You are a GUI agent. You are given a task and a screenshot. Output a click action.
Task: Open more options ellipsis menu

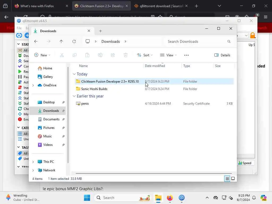186,55
